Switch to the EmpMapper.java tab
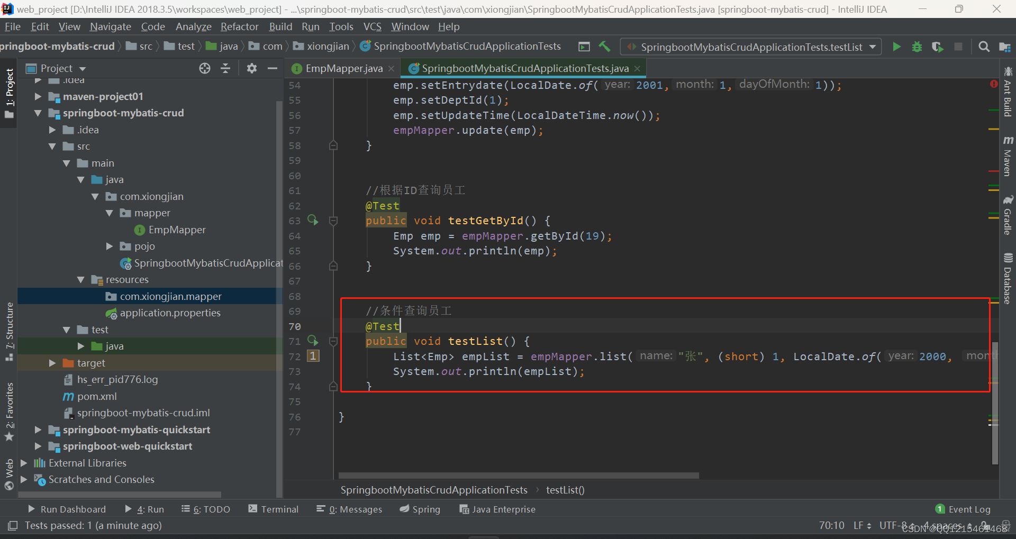 pyautogui.click(x=344, y=68)
